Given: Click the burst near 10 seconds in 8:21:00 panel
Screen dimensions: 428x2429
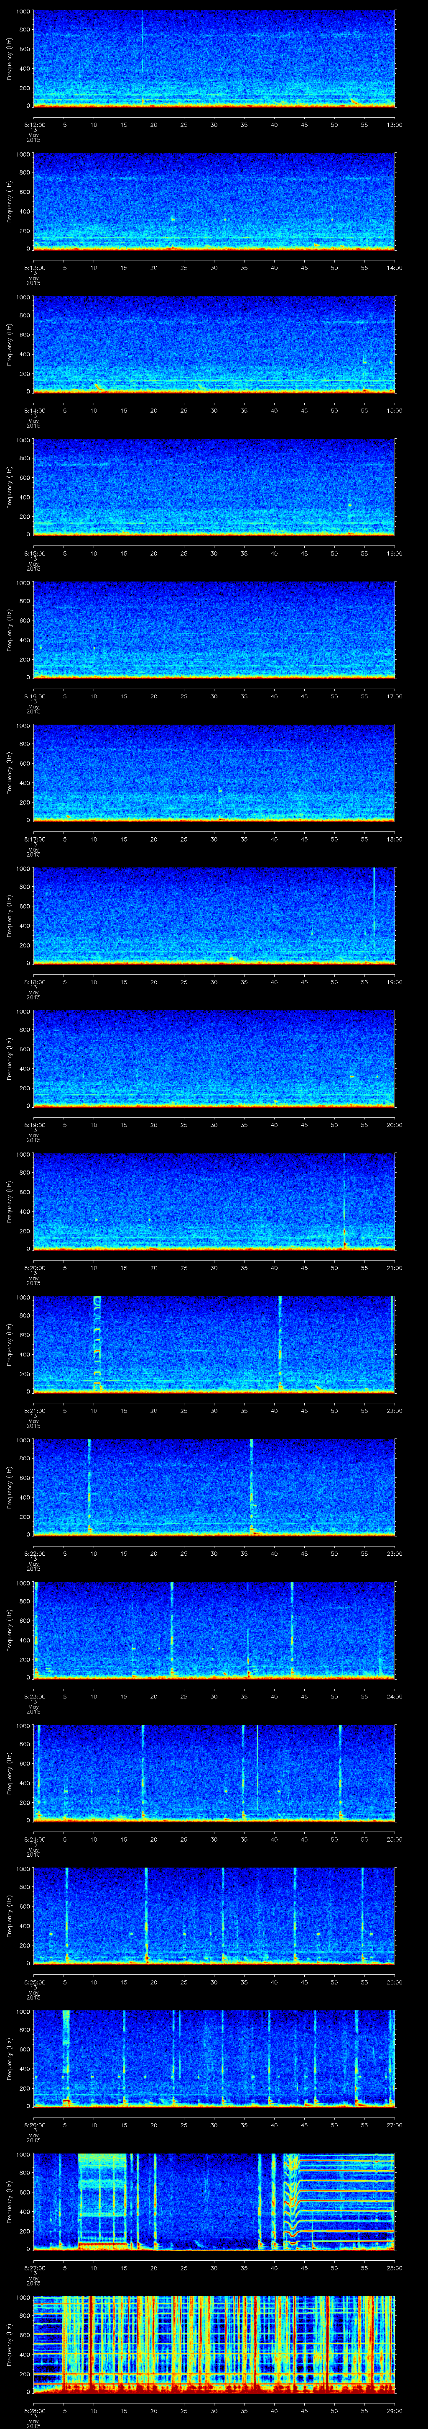Looking at the screenshot, I should pos(96,1344).
